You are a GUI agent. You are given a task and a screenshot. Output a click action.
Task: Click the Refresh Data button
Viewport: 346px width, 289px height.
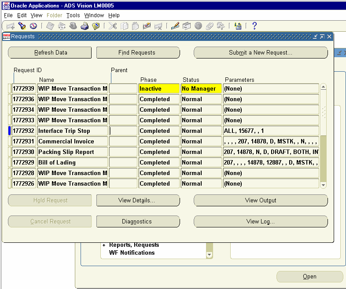pos(50,53)
